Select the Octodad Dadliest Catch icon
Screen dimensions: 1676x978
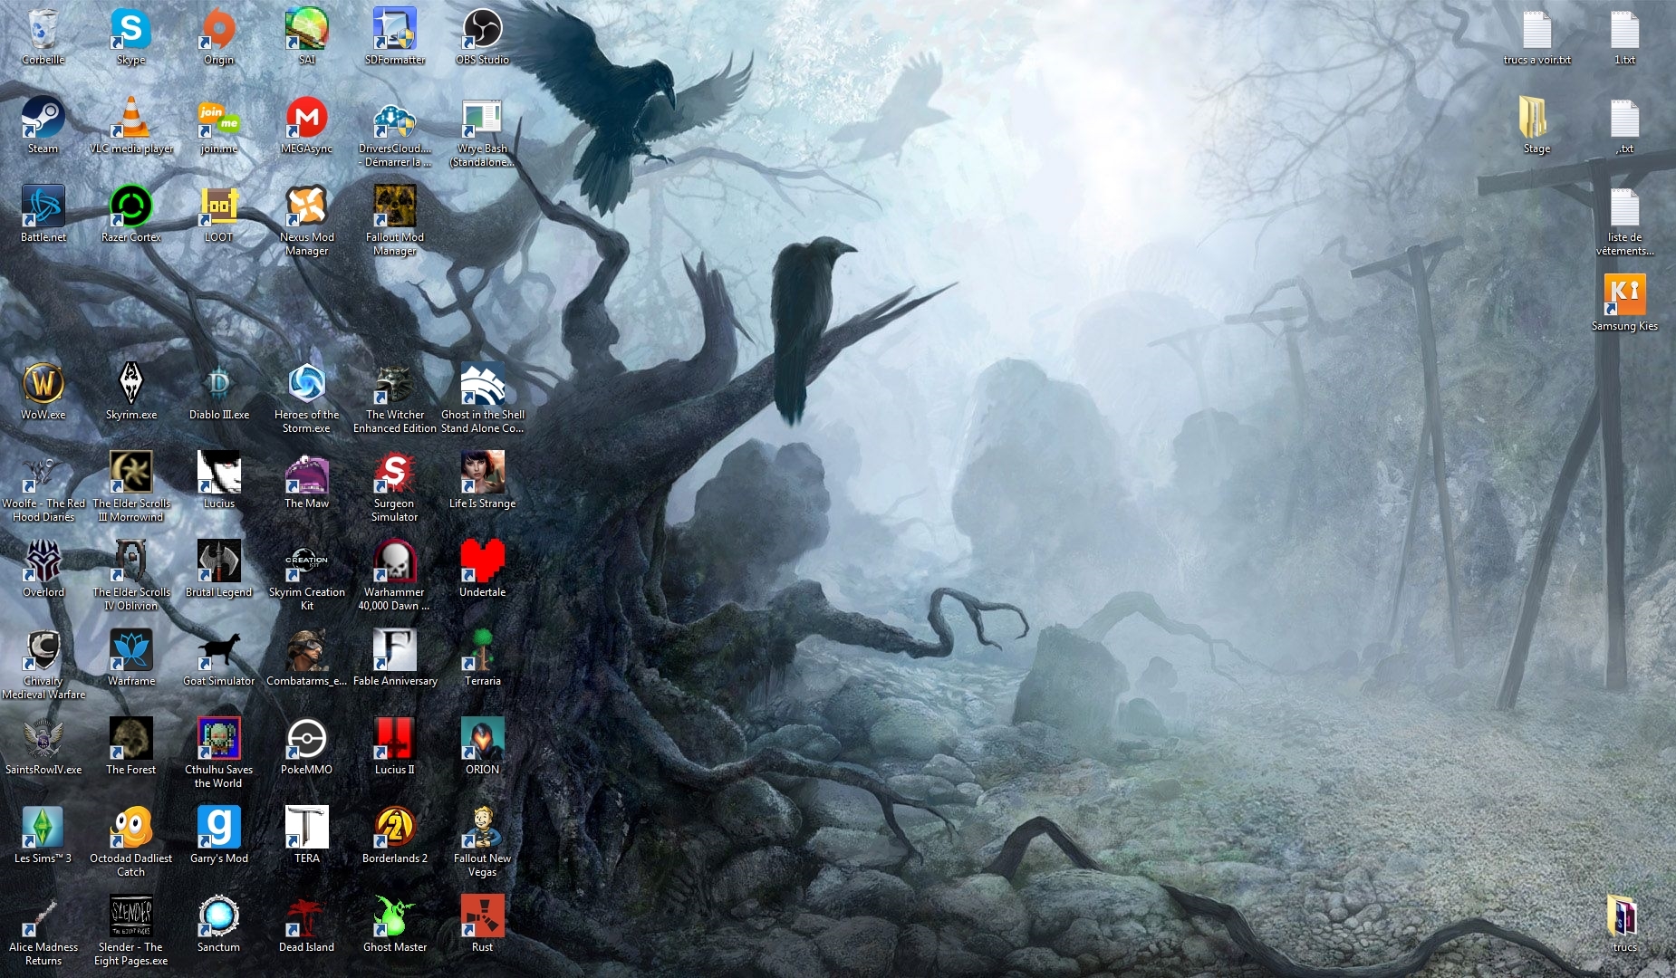click(x=130, y=828)
